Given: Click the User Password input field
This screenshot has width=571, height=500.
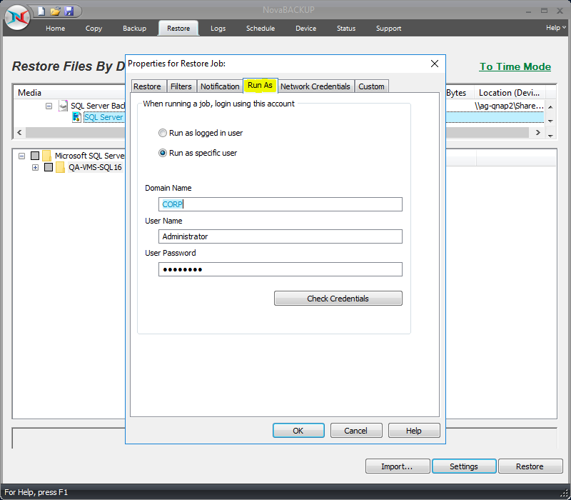Looking at the screenshot, I should point(281,269).
